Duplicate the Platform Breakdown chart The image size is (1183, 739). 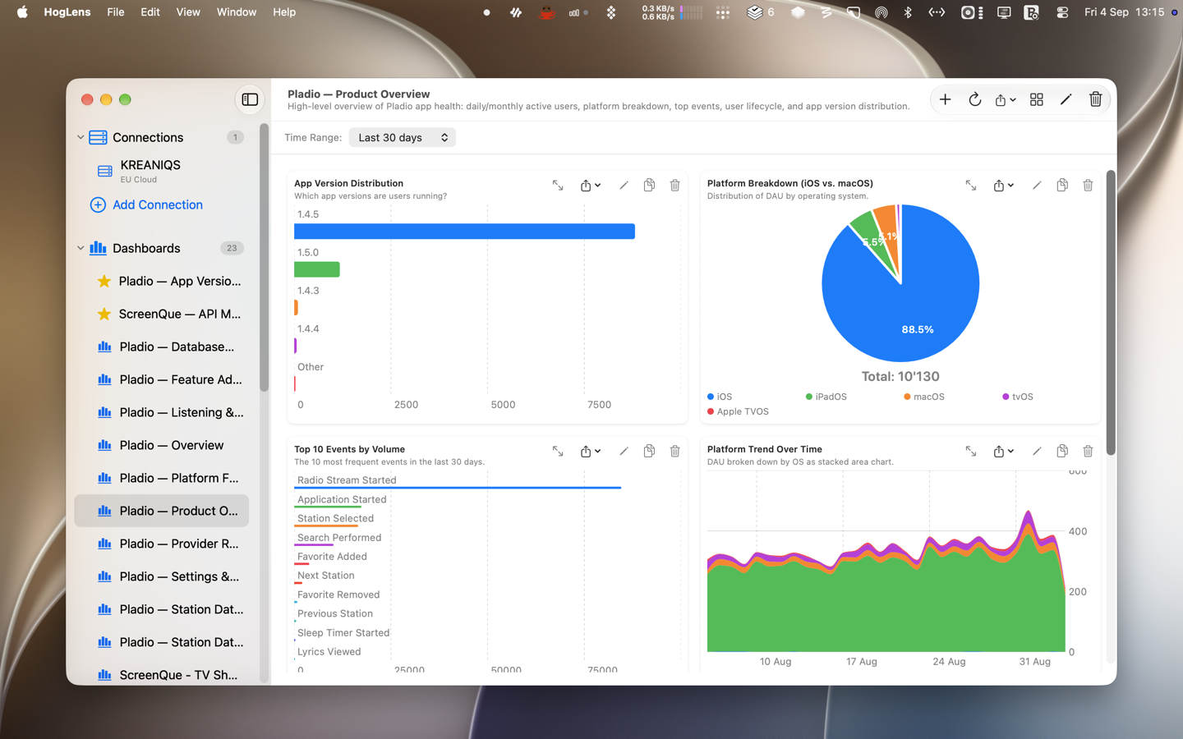point(1062,186)
